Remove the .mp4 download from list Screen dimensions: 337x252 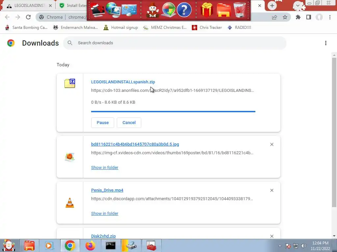click(x=272, y=190)
